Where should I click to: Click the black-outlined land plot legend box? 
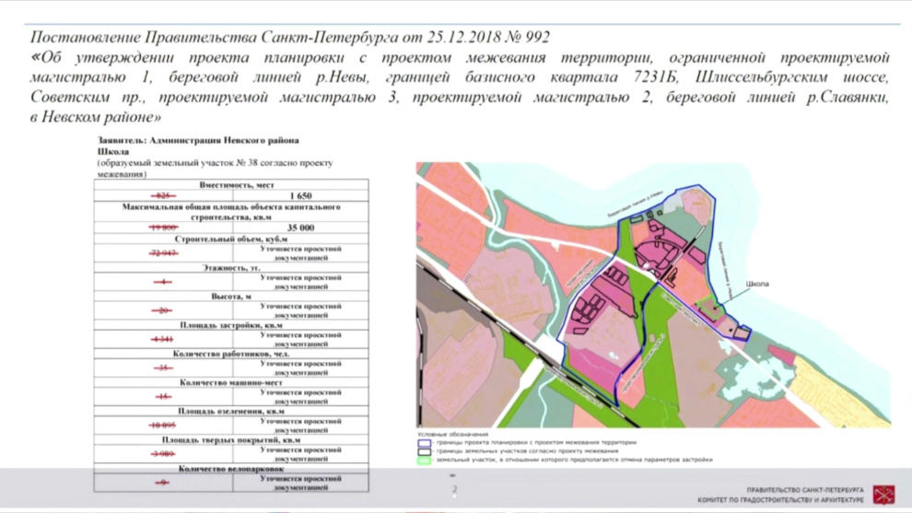424,451
